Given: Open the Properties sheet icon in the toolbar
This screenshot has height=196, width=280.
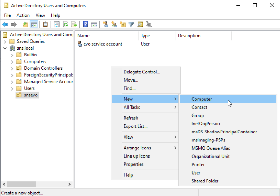Looking at the screenshot, I should coord(57,24).
